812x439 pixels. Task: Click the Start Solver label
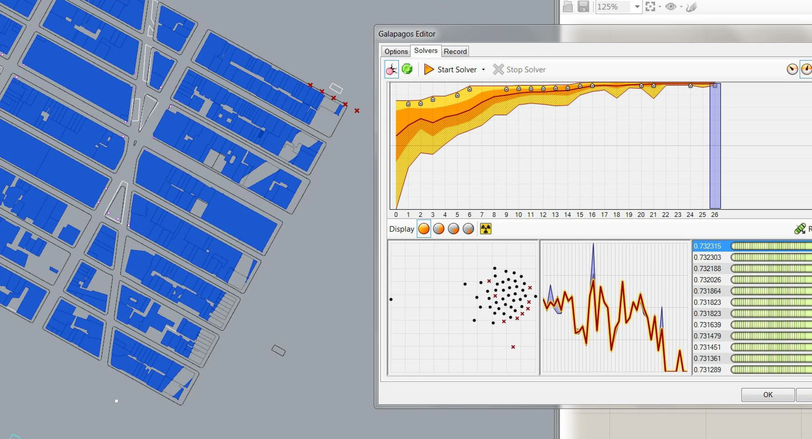[457, 69]
